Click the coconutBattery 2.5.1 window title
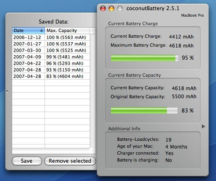Screen dimensions: 216x181 [x=153, y=8]
